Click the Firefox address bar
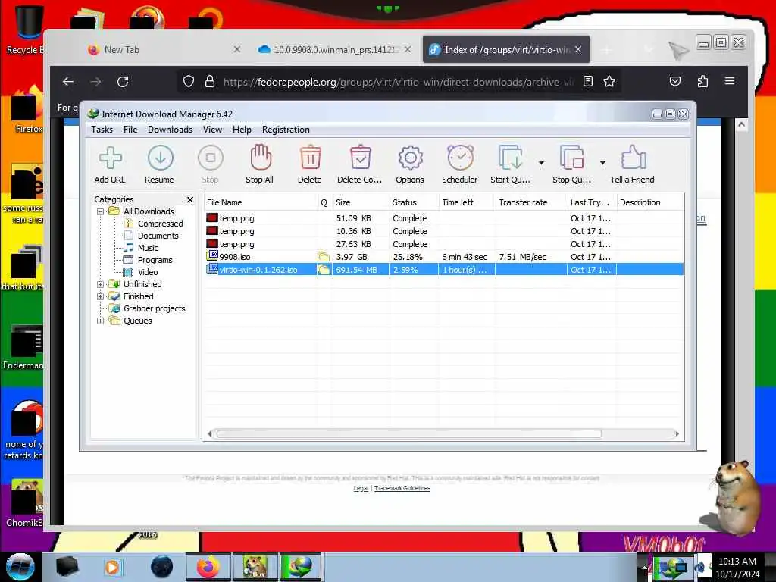 (399, 82)
